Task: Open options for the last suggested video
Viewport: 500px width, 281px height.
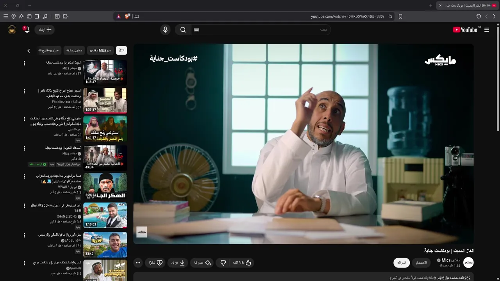Action: (x=24, y=263)
